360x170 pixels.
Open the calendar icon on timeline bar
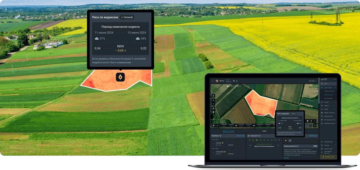pos(214,126)
